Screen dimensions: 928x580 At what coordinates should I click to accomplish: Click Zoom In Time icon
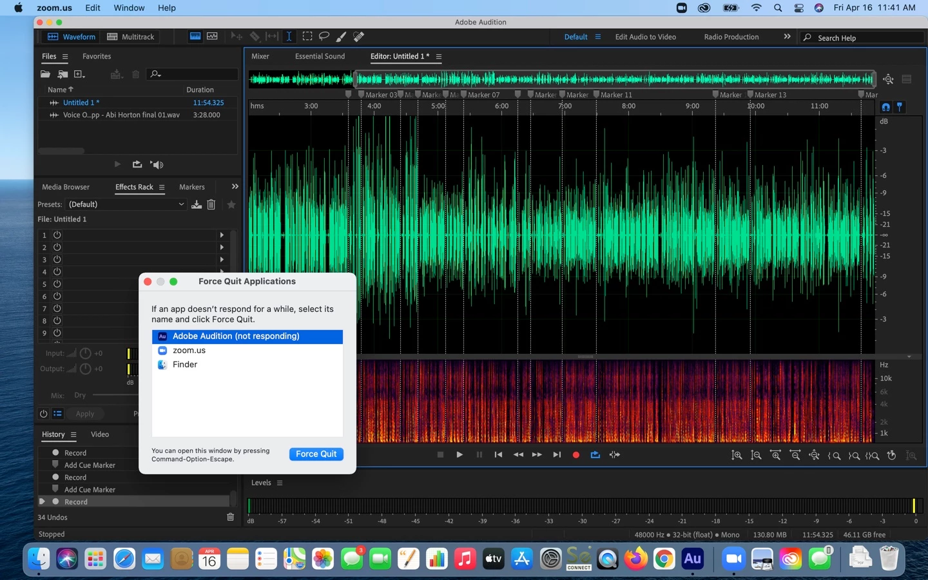775,455
